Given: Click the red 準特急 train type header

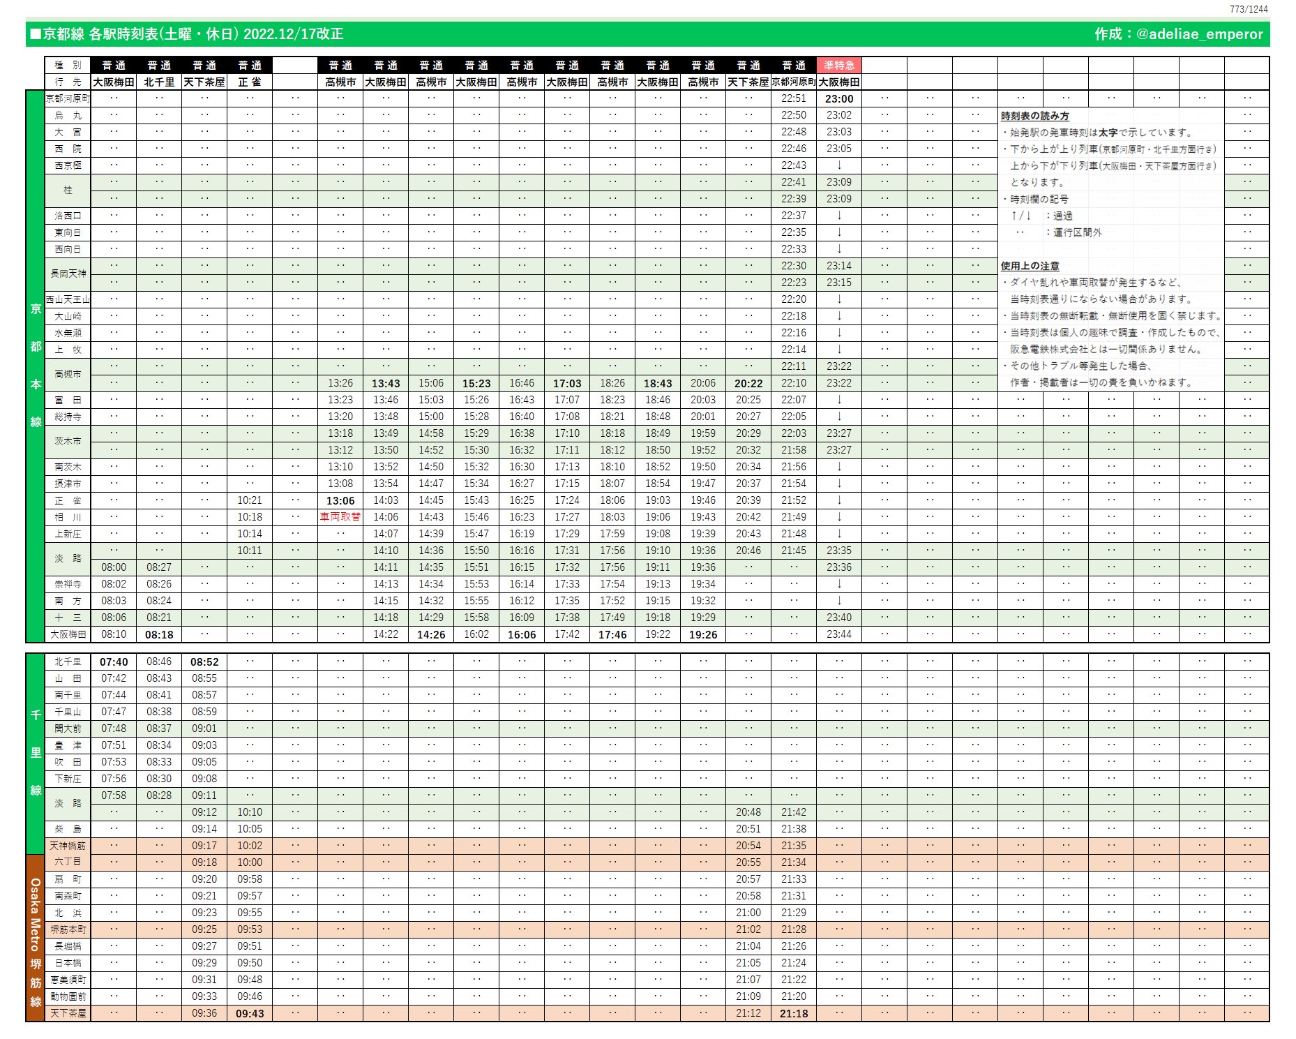Looking at the screenshot, I should 839,65.
